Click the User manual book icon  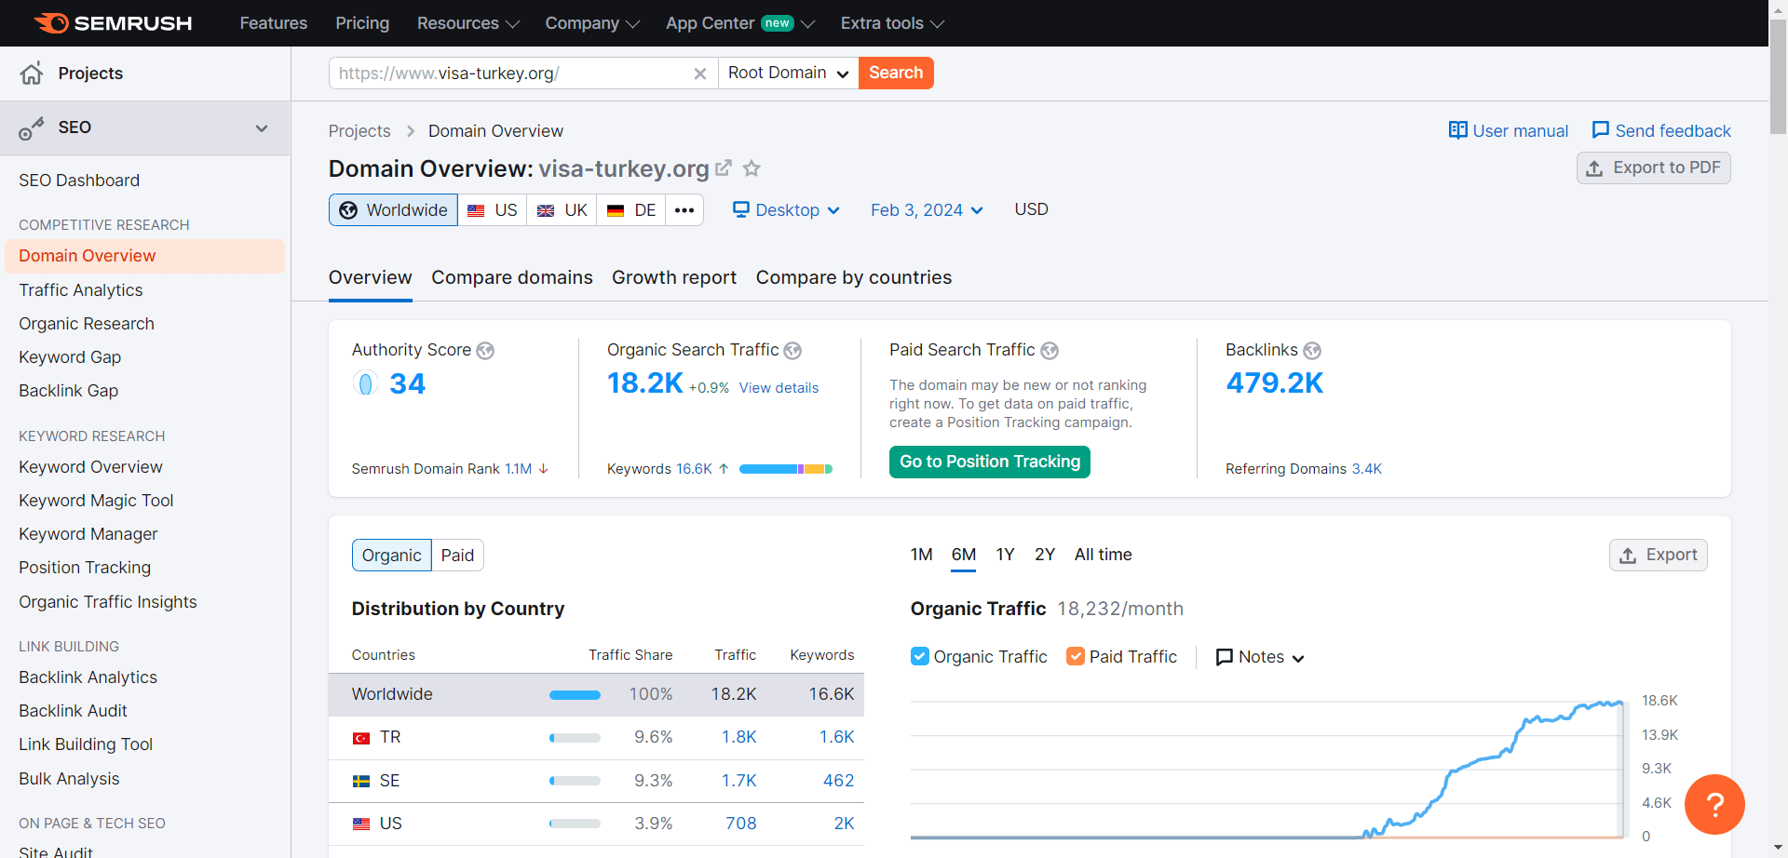(x=1458, y=130)
